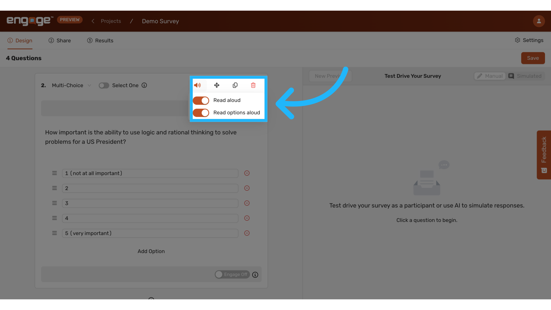This screenshot has width=551, height=310.
Task: Click drag handle for option '2'
Action: tap(55, 188)
